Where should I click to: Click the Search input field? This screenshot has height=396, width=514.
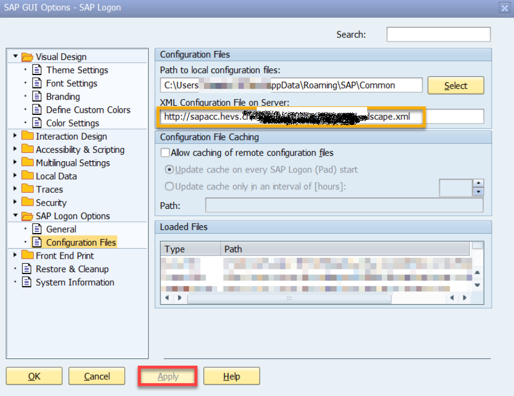[438, 34]
